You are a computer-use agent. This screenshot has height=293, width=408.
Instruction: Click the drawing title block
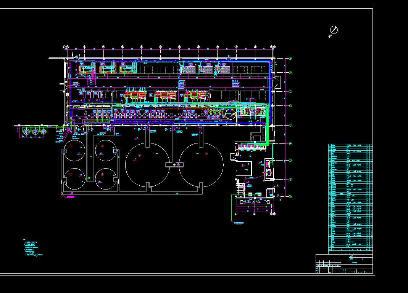tap(345, 264)
